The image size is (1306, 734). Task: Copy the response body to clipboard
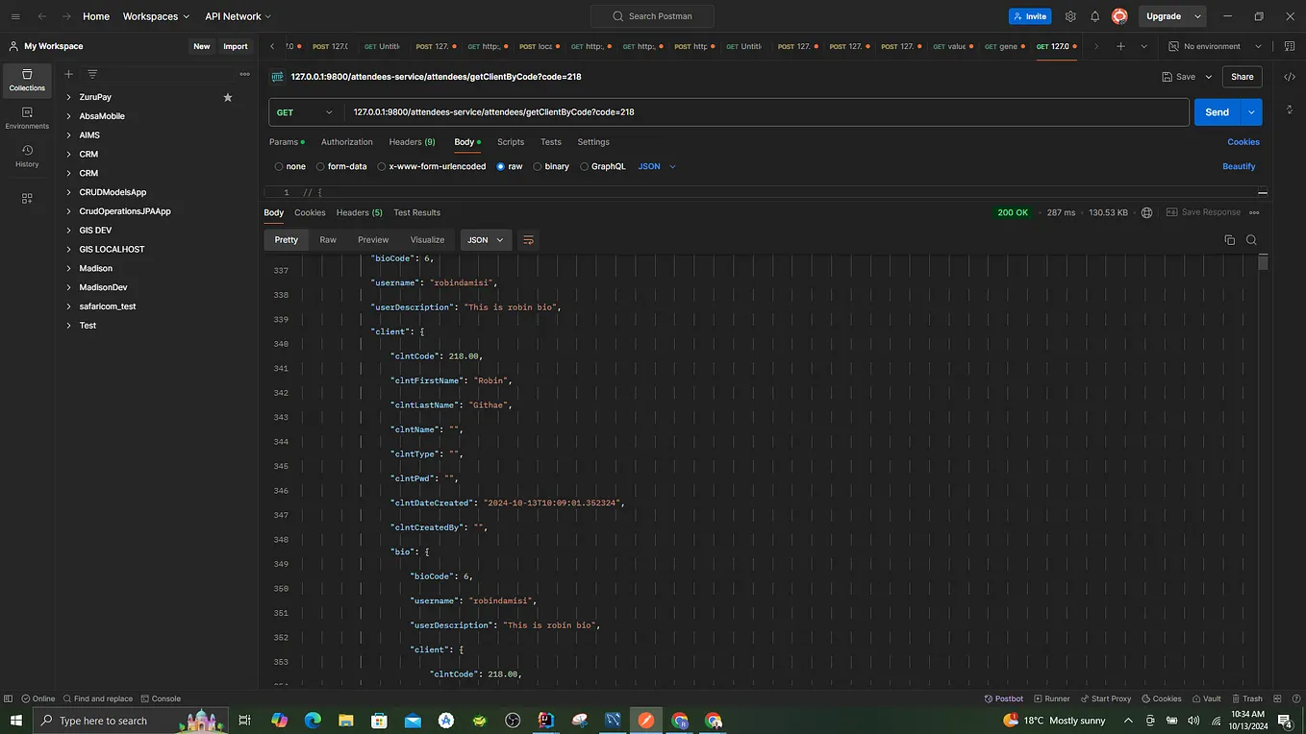[x=1230, y=239]
